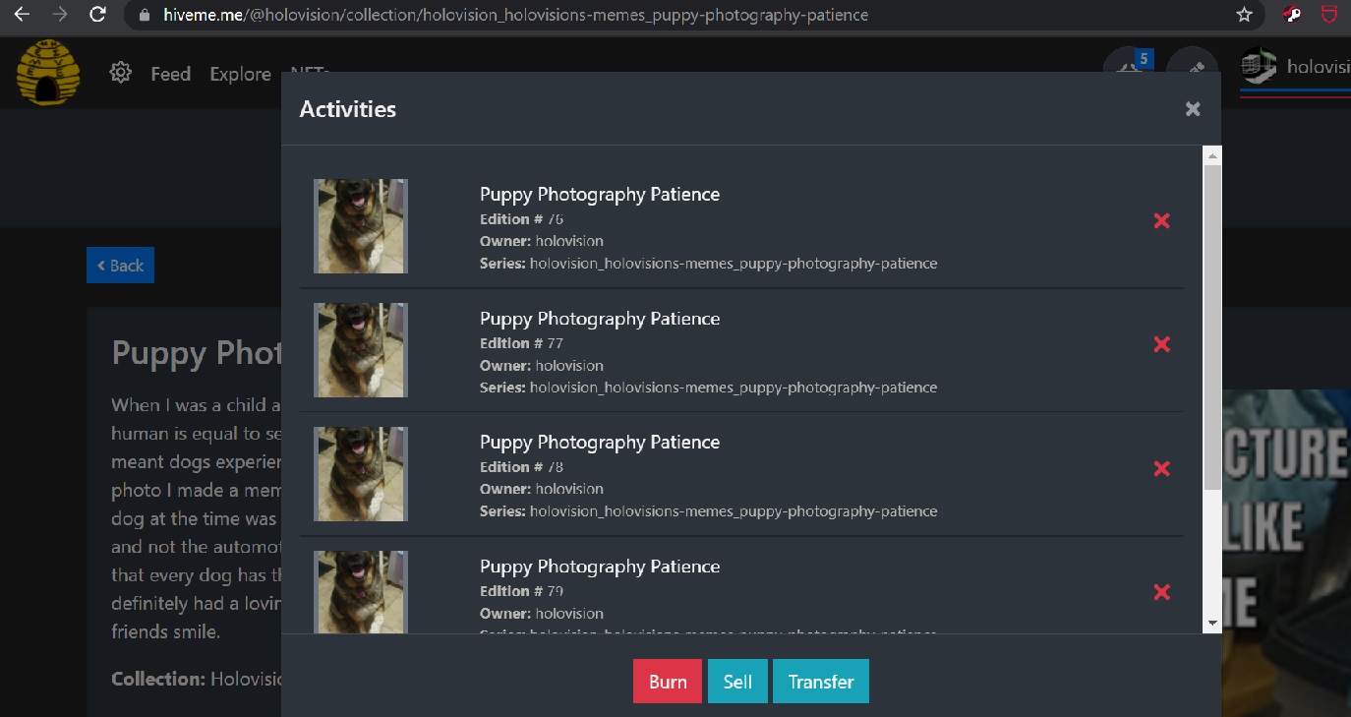Click the Sell button
Image resolution: width=1351 pixels, height=717 pixels.
[737, 682]
